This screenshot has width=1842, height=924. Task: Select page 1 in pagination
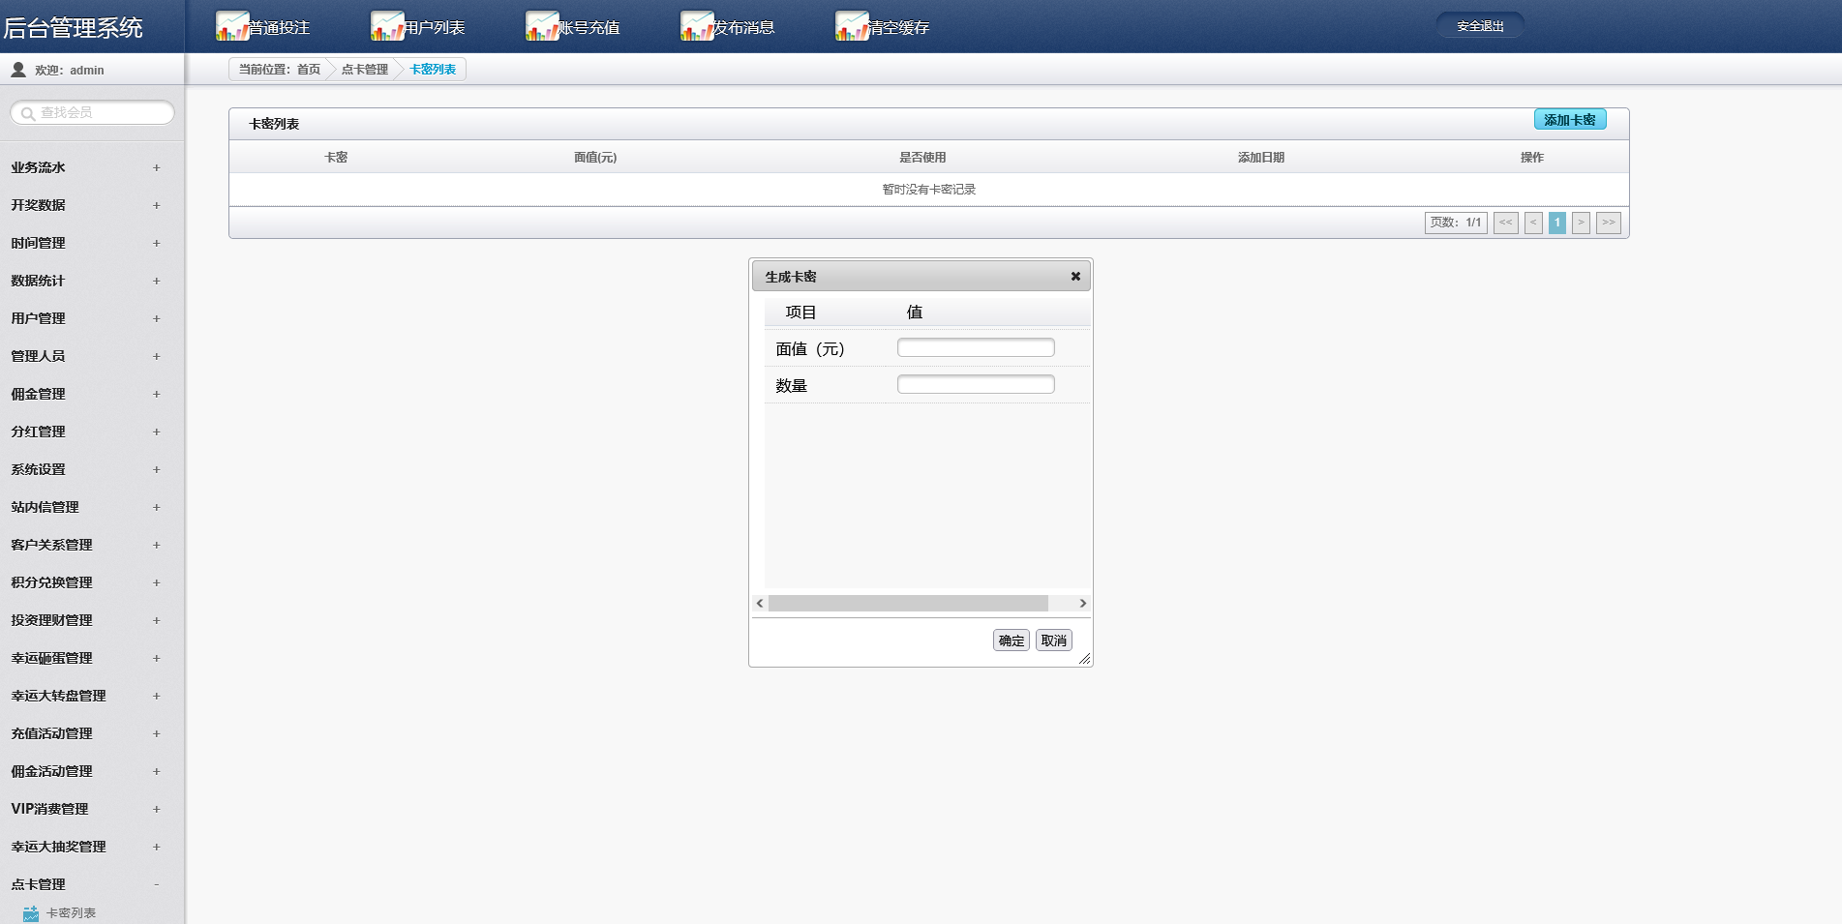tap(1557, 223)
